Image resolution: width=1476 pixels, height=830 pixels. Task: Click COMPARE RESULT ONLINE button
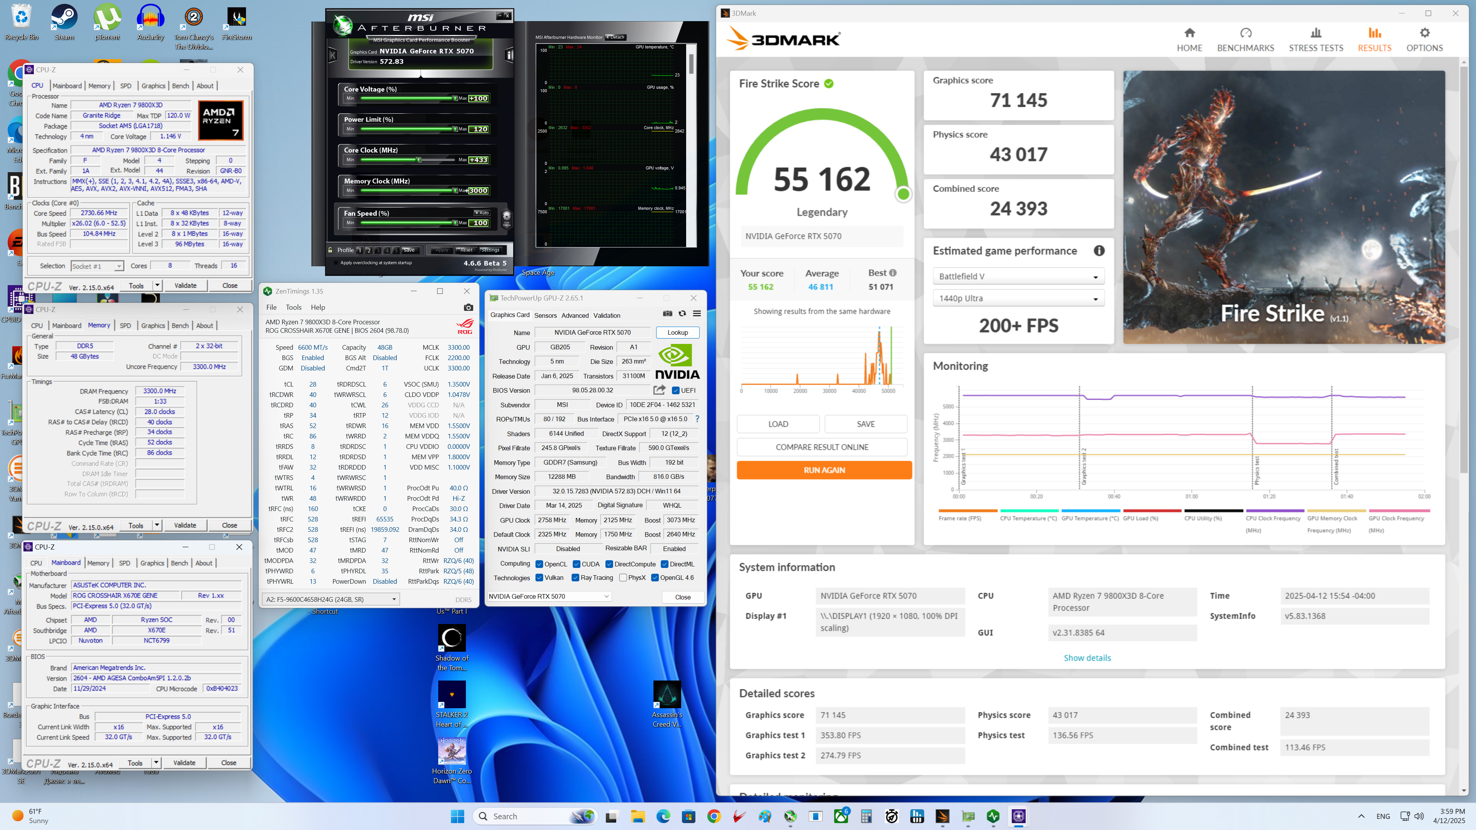coord(822,447)
